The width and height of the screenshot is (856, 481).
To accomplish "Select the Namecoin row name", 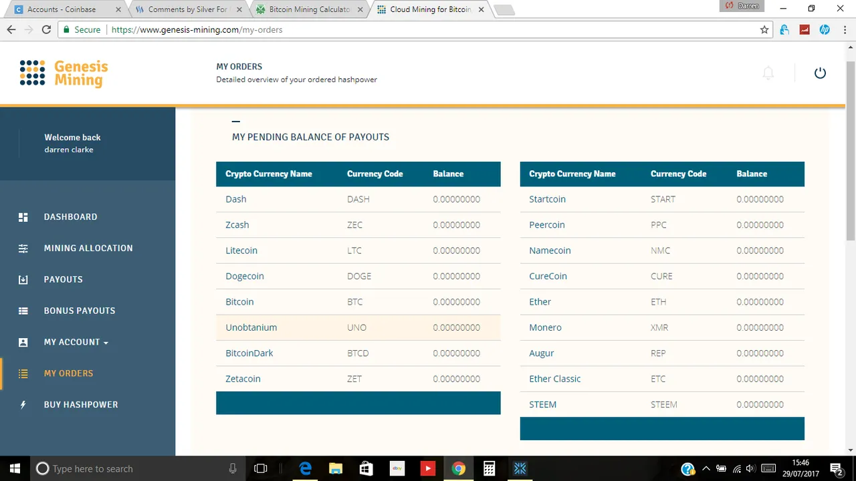I will [550, 251].
